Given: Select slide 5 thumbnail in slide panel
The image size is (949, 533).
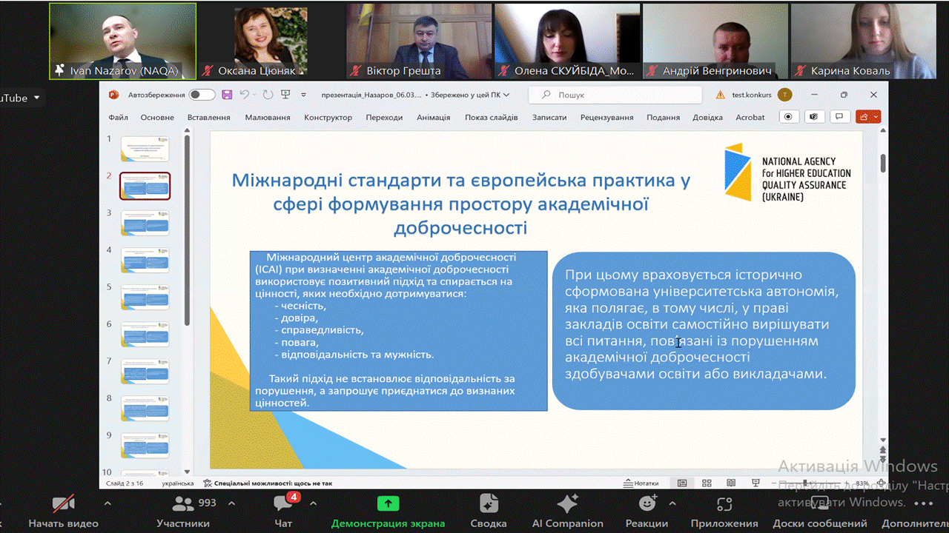Looking at the screenshot, I should [145, 298].
